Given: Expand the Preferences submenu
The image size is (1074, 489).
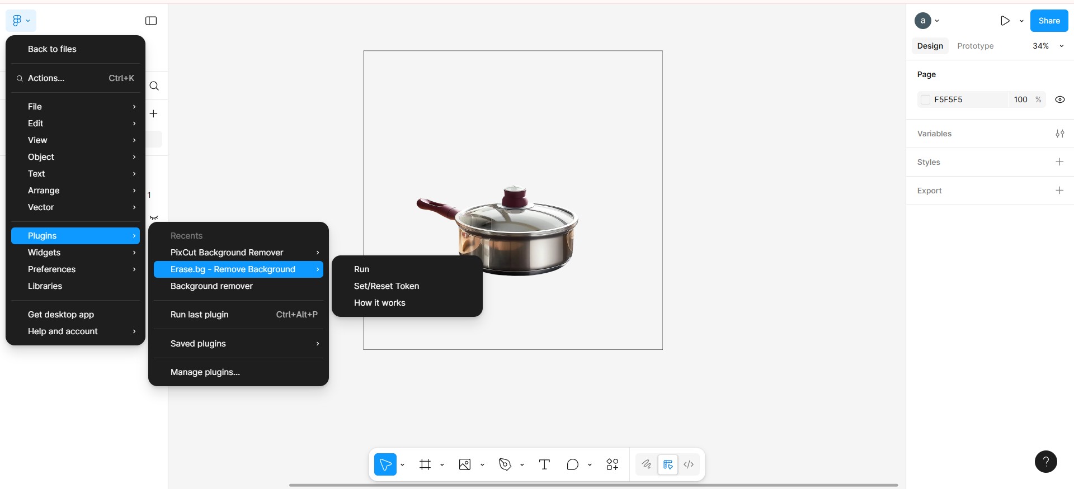Looking at the screenshot, I should coord(76,269).
